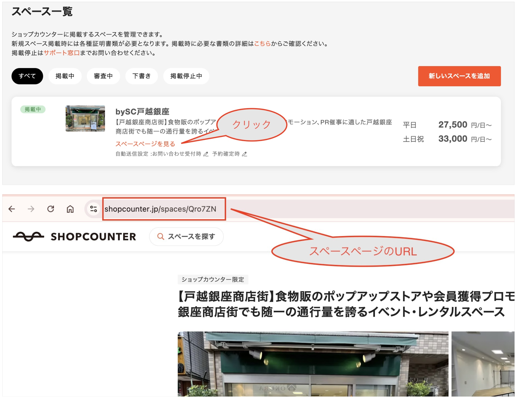The width and height of the screenshot is (518, 400).
Task: Click the browser forward arrow icon
Action: pos(31,209)
